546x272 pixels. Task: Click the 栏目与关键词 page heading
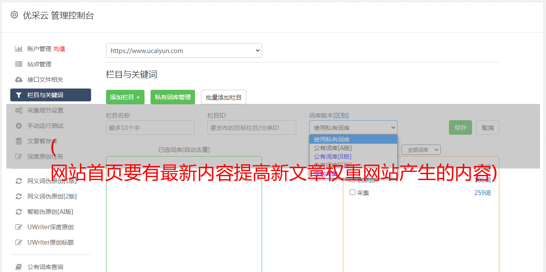tap(132, 74)
